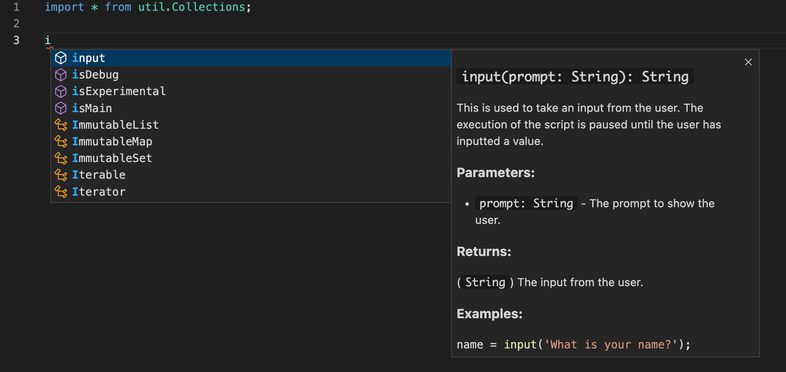Viewport: 786px width, 372px height.
Task: Click the cube icon beside input suggestion
Action: click(61, 58)
